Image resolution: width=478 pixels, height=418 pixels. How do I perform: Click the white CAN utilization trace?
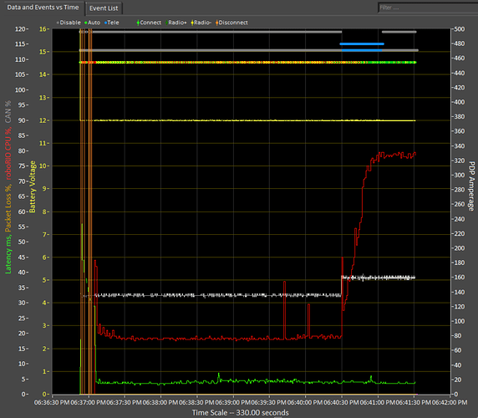point(213,295)
